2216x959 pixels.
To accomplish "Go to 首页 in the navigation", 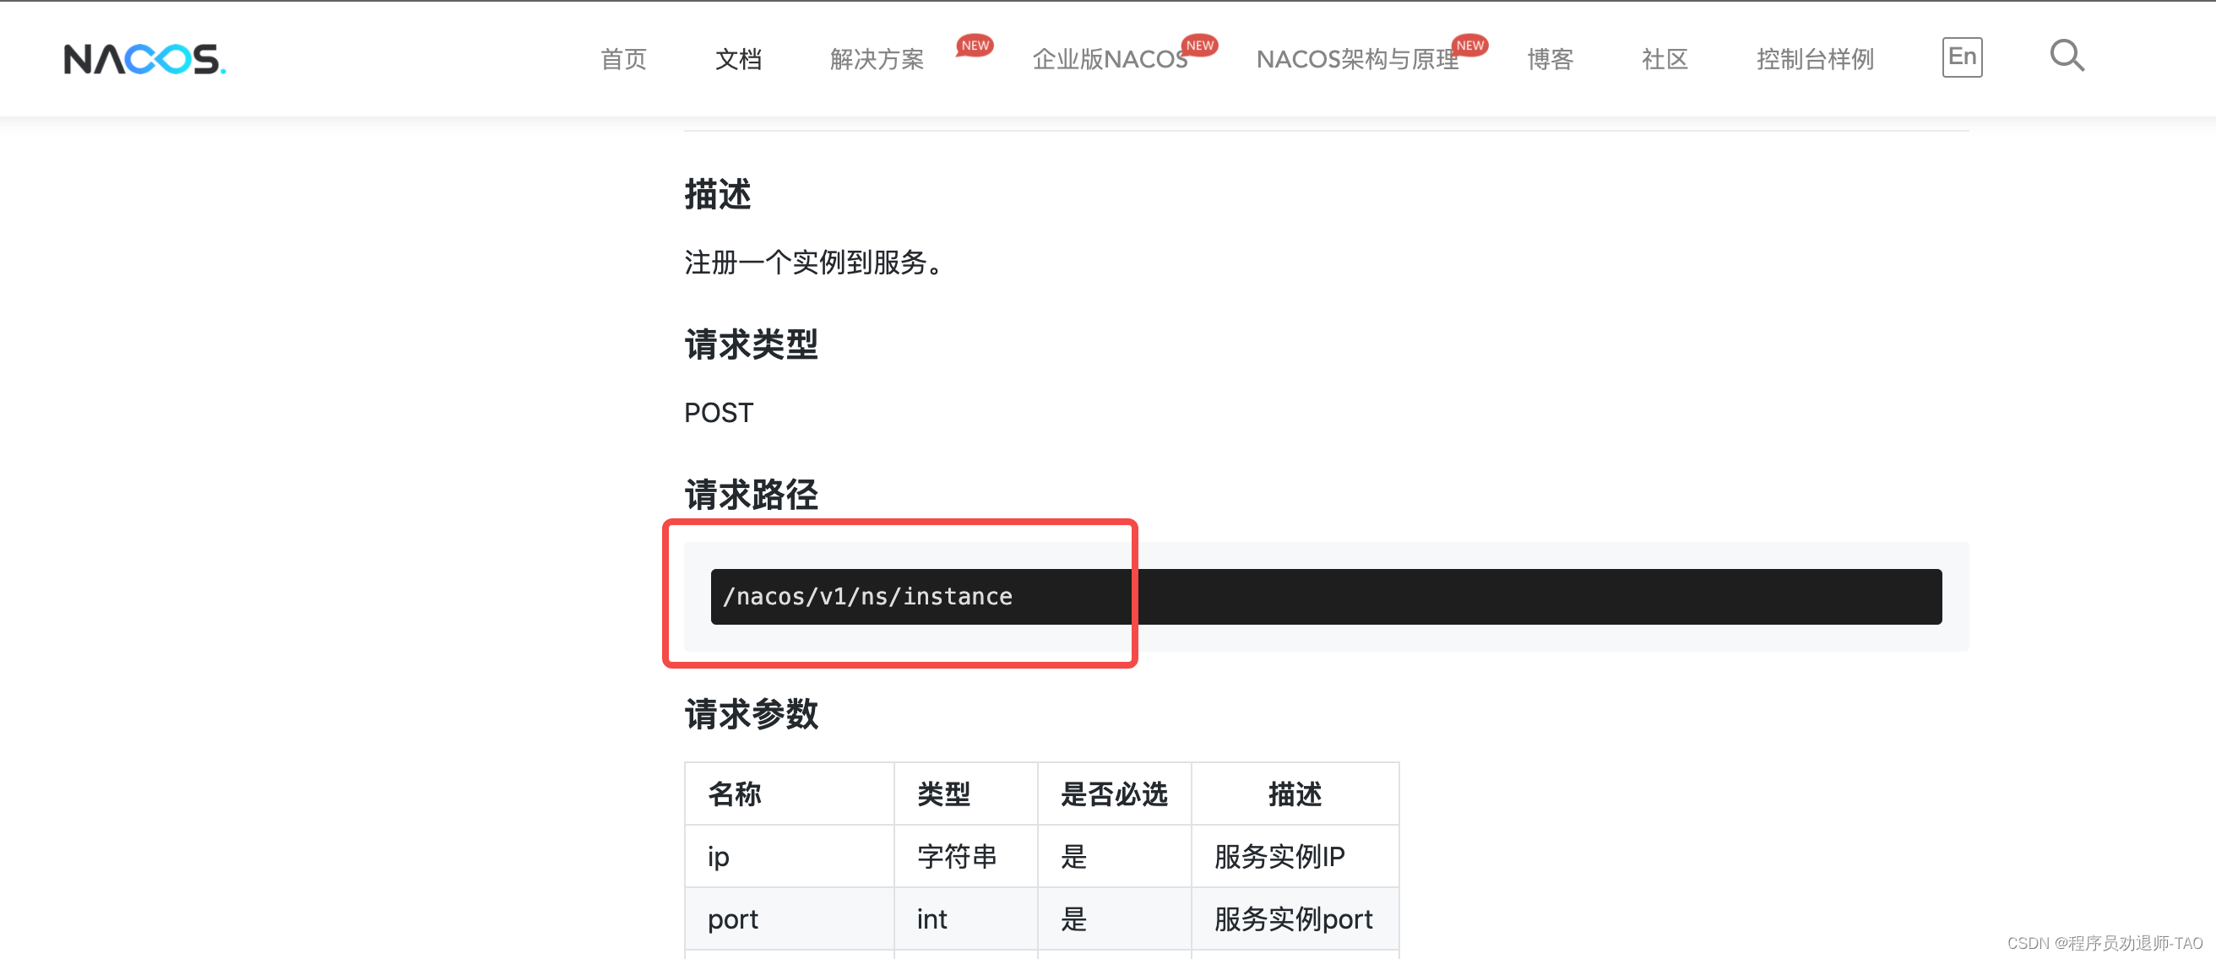I will tap(622, 59).
